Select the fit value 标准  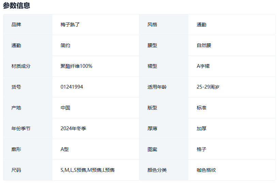pos(201,108)
